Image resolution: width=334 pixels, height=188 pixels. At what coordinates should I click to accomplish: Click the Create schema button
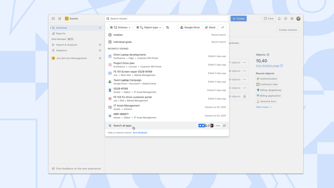pos(288,30)
